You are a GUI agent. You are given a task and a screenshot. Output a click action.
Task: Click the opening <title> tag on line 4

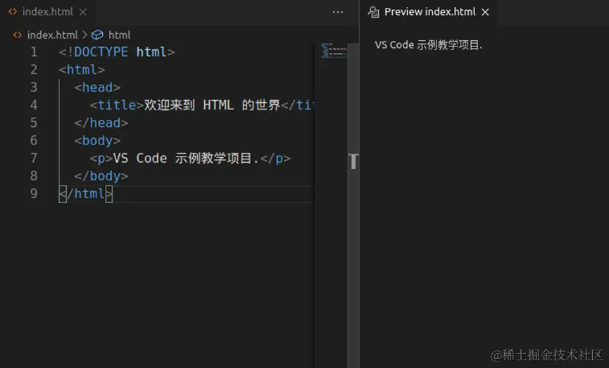click(x=117, y=105)
